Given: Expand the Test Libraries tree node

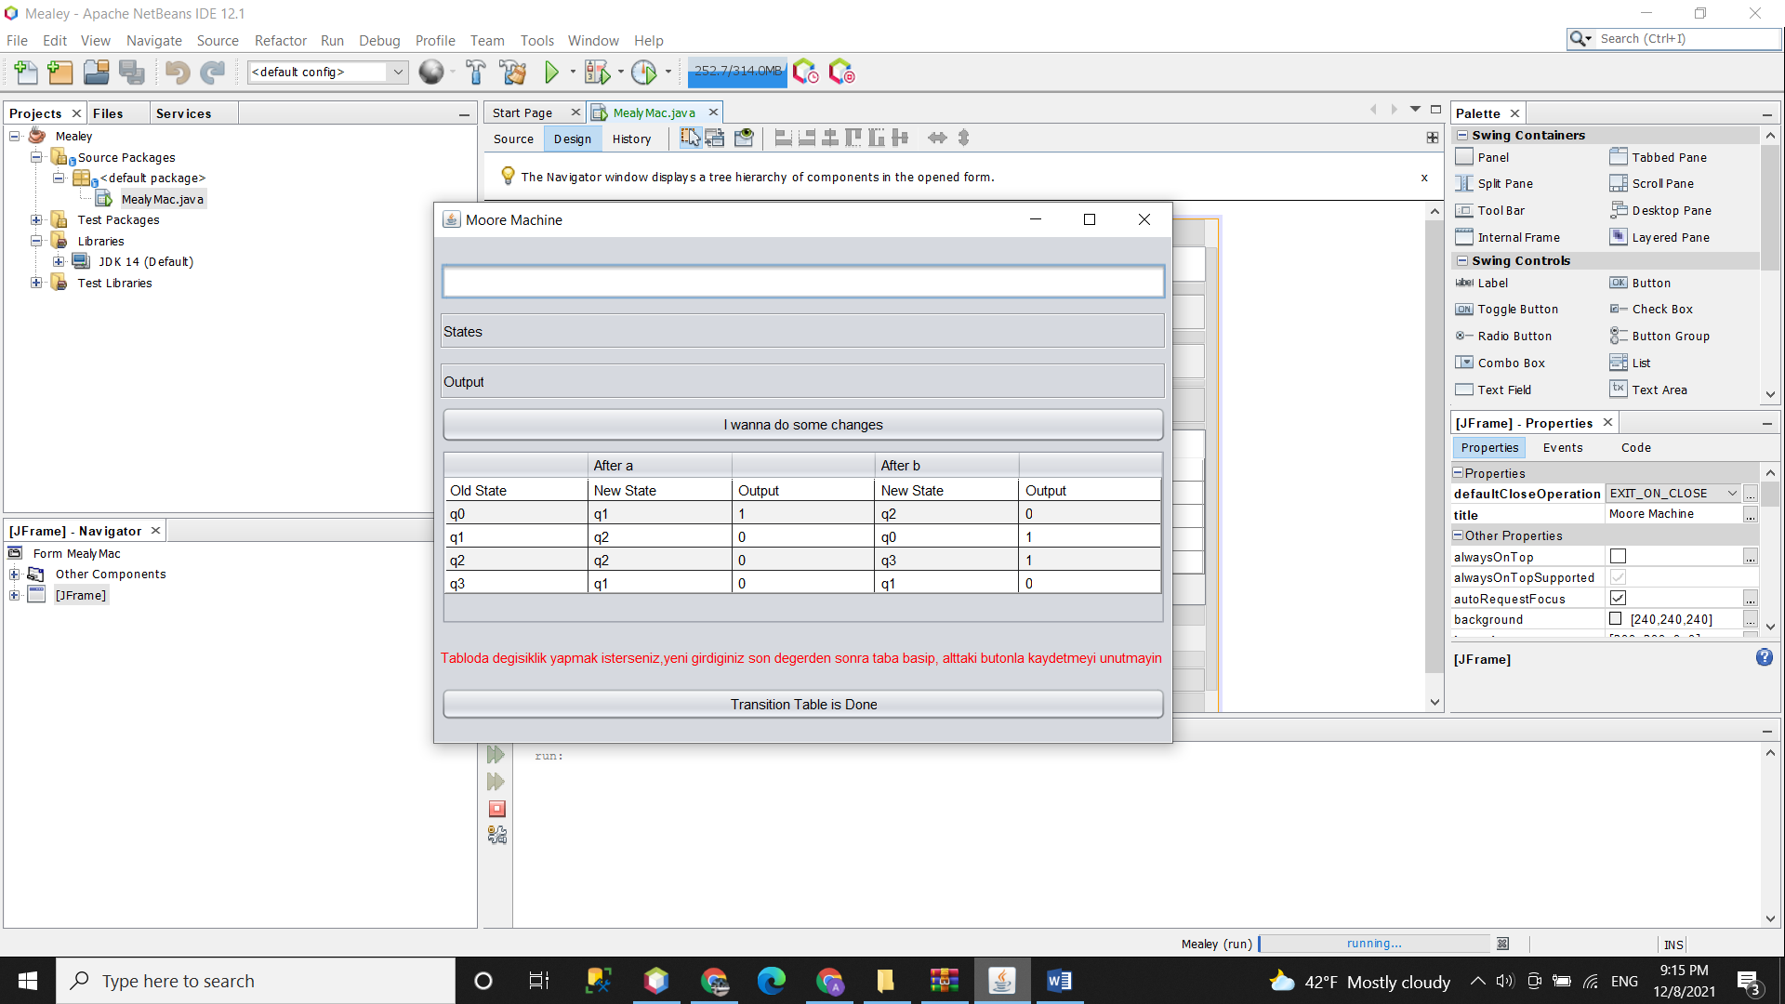Looking at the screenshot, I should (36, 283).
